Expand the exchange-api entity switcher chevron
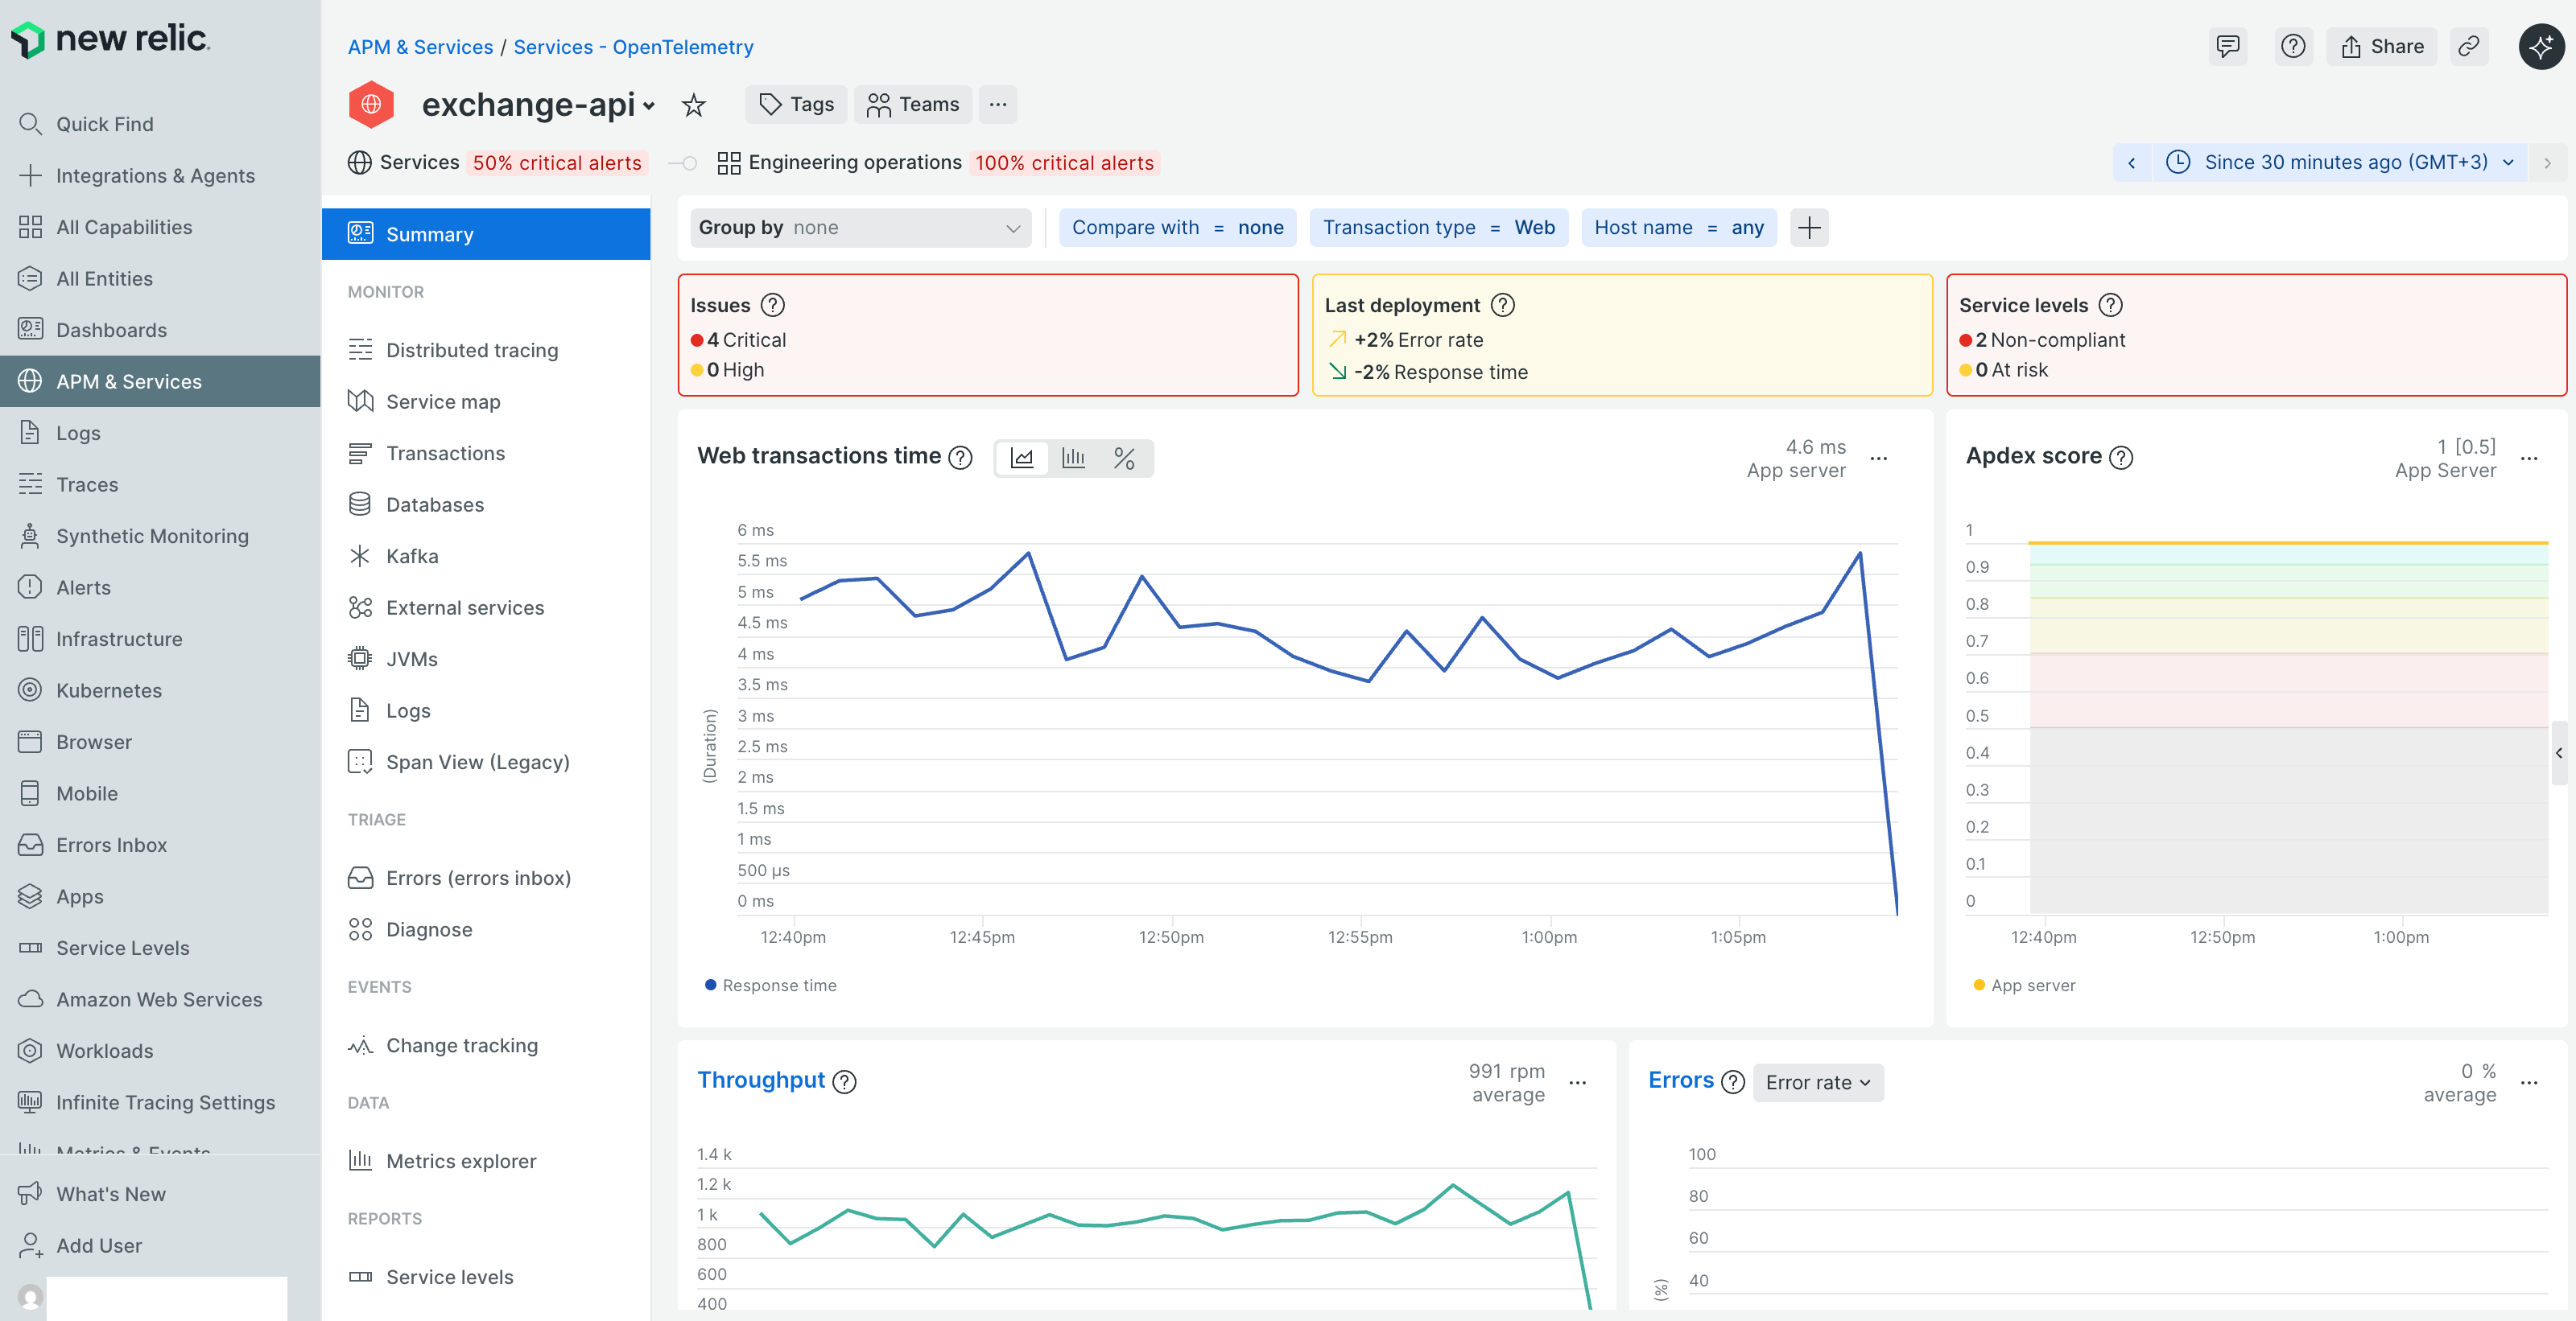The image size is (2576, 1321). 649,106
